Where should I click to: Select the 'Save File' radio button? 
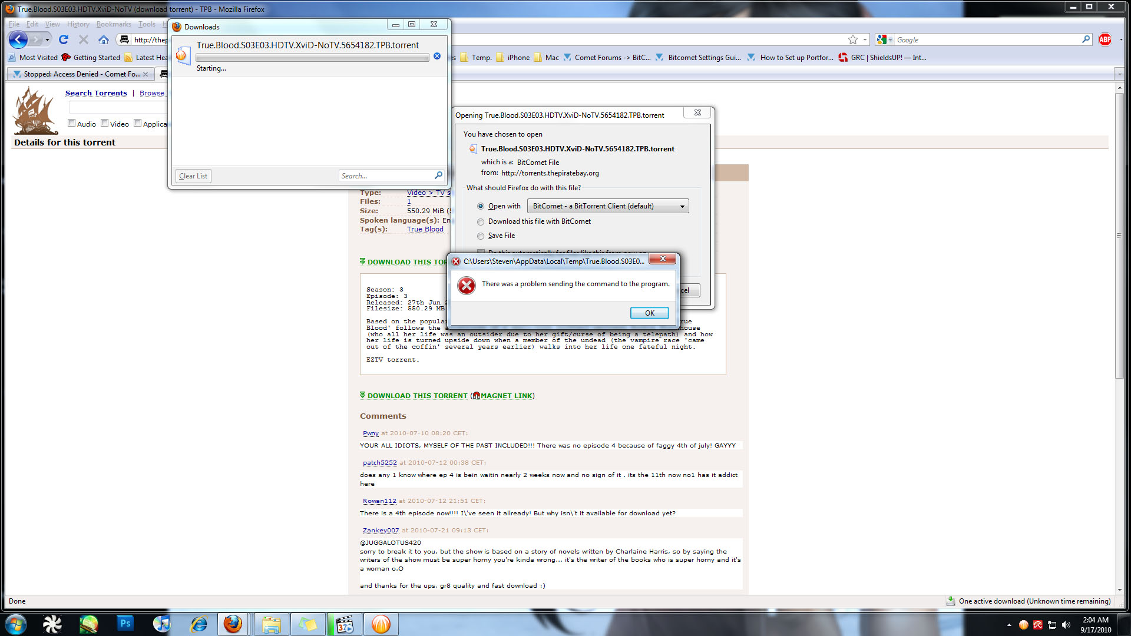[x=481, y=236]
